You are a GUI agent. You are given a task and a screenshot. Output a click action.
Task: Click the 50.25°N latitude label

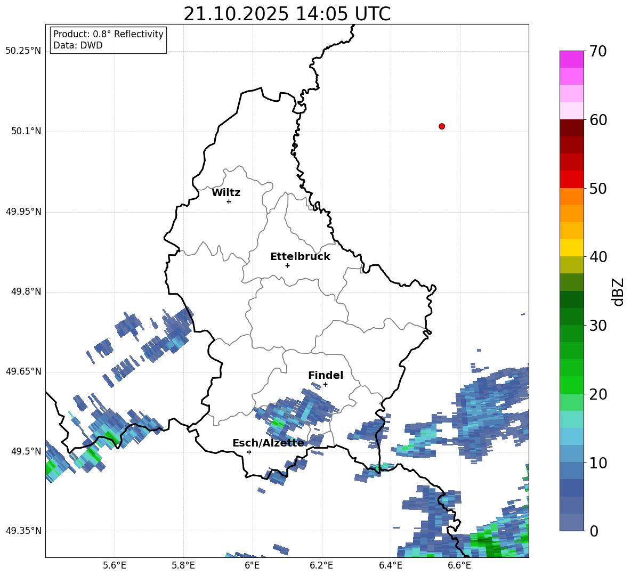click(23, 51)
